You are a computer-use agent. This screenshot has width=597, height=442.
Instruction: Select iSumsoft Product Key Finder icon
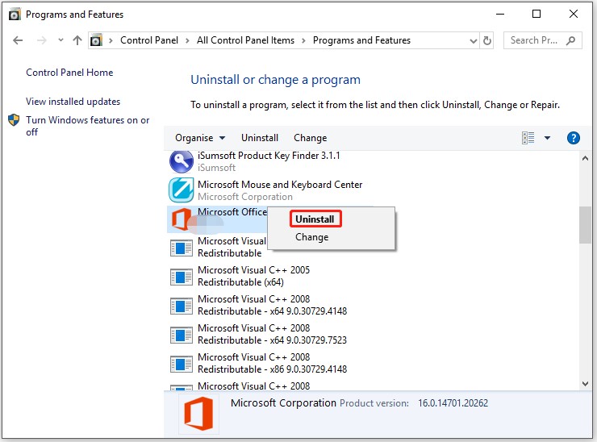coord(182,161)
